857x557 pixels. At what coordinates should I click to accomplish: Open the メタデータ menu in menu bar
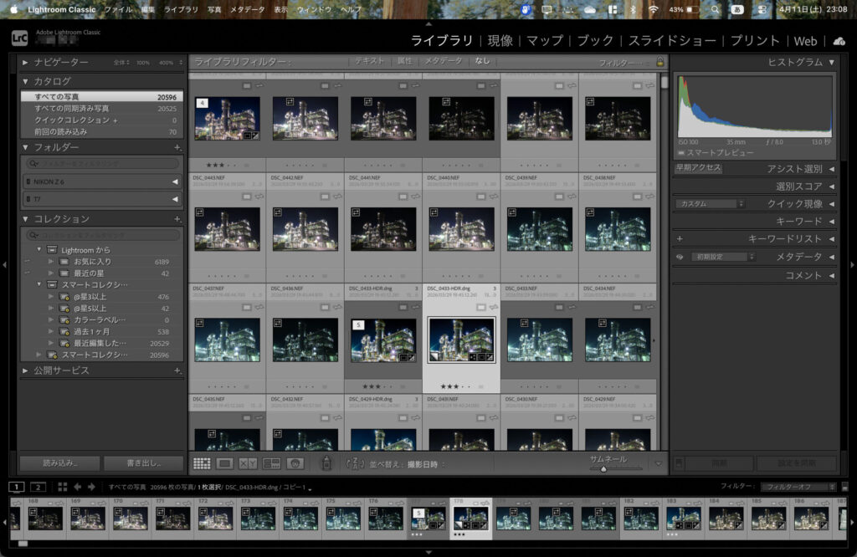coord(247,9)
